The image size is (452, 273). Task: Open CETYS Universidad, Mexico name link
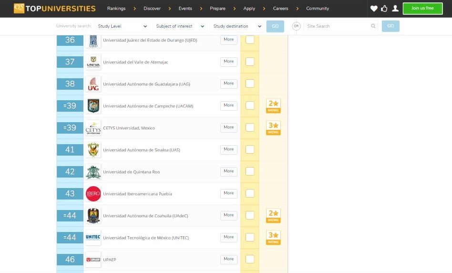129,128
